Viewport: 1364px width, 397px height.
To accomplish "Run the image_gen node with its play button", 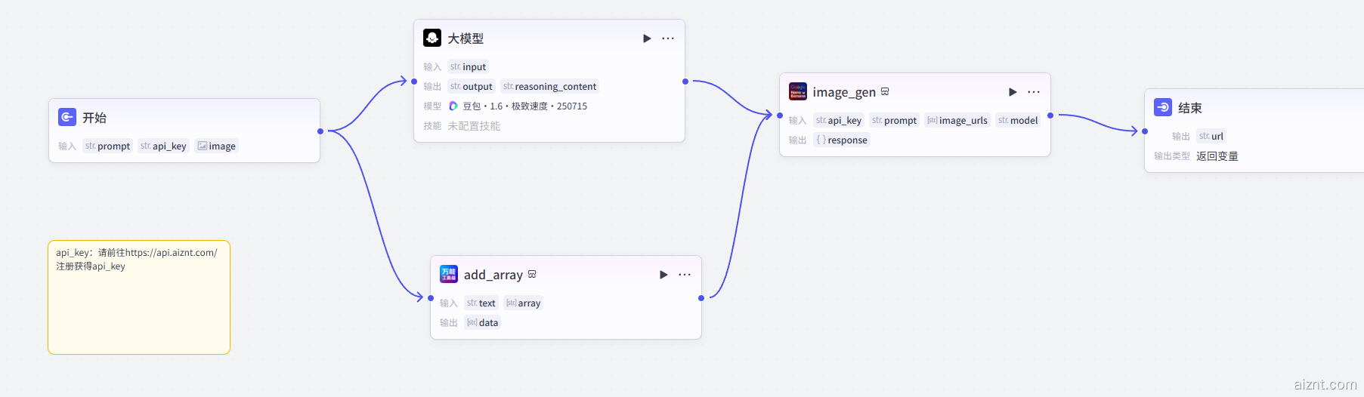I will coord(1013,92).
